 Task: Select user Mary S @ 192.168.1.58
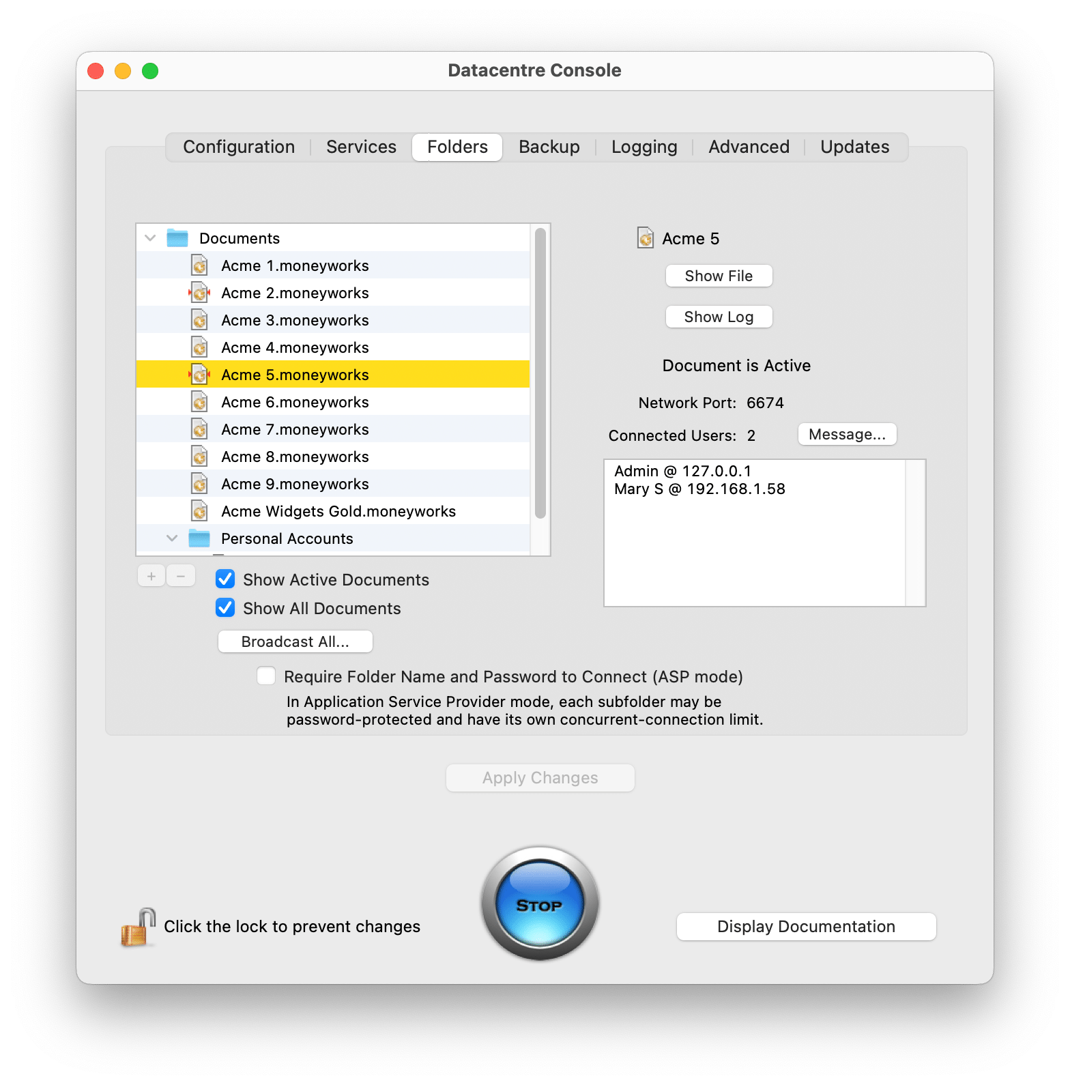[x=699, y=489]
